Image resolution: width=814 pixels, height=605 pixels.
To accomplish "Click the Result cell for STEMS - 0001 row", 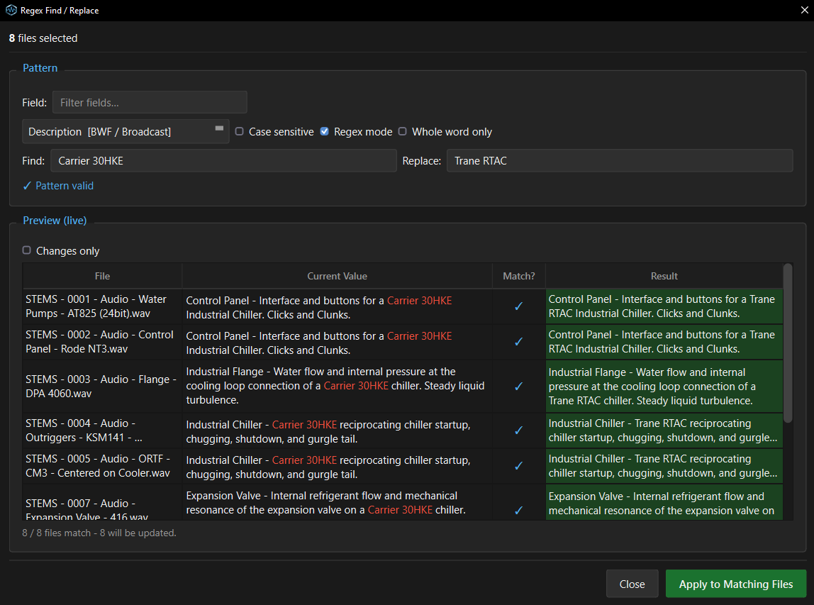I will click(664, 306).
